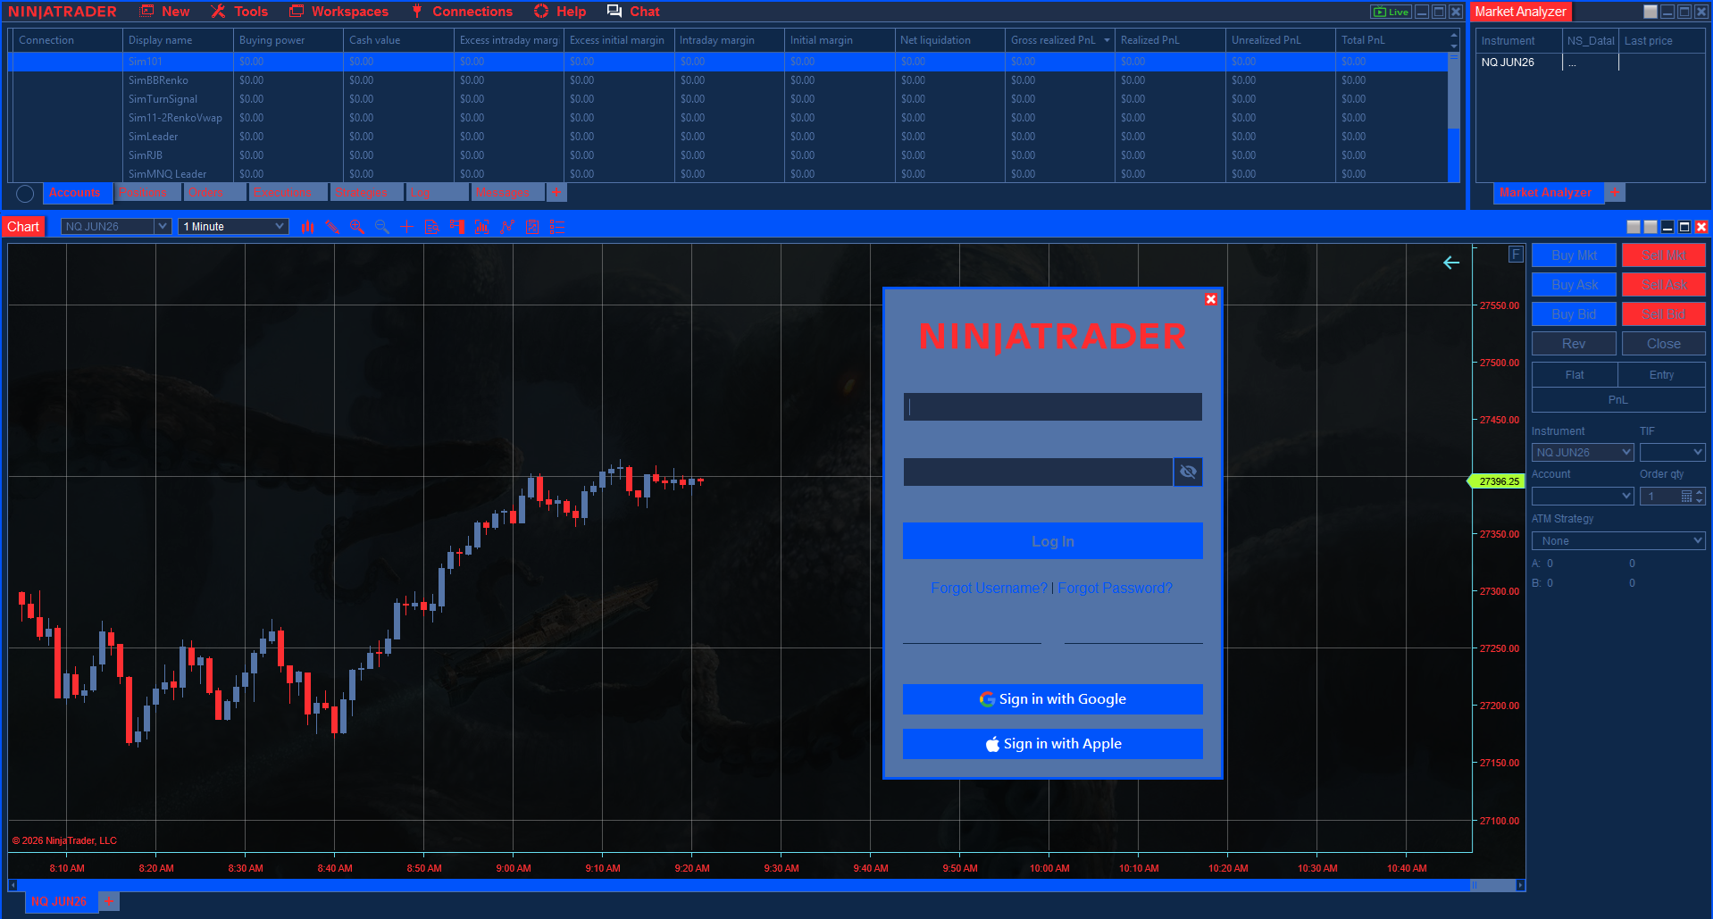Select the drawing tools pencil icon
The width and height of the screenshot is (1713, 919).
click(x=332, y=227)
